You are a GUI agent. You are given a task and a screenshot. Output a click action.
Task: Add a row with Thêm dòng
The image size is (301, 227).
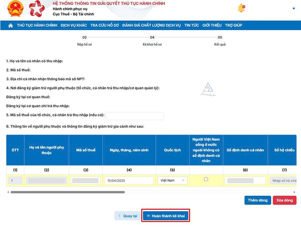[x=258, y=200]
